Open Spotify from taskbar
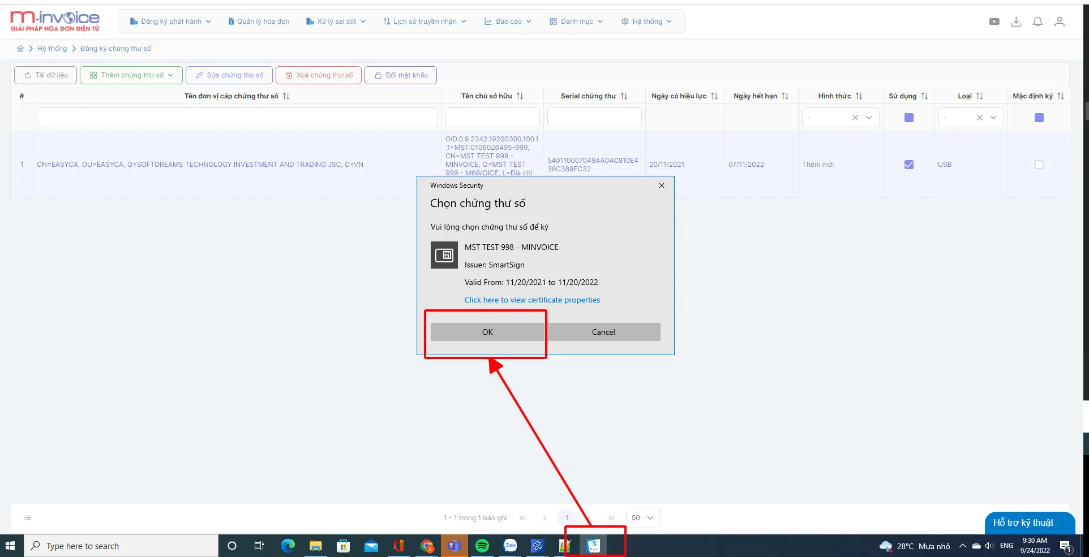The image size is (1089, 557). coord(482,546)
